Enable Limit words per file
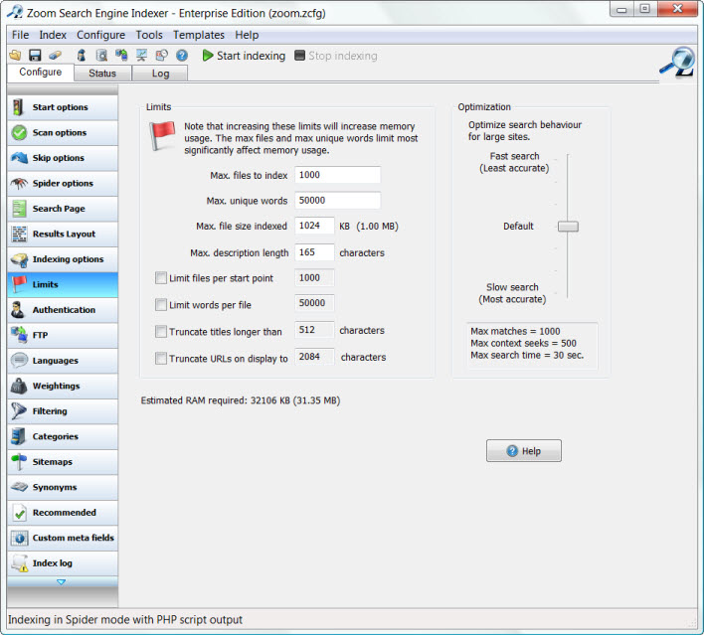 tap(161, 305)
